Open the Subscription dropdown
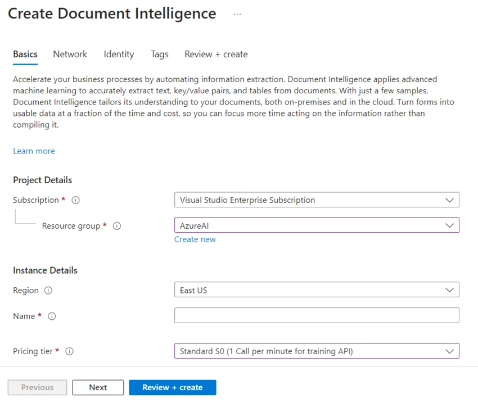Viewport: 478px width, 403px height. (317, 200)
